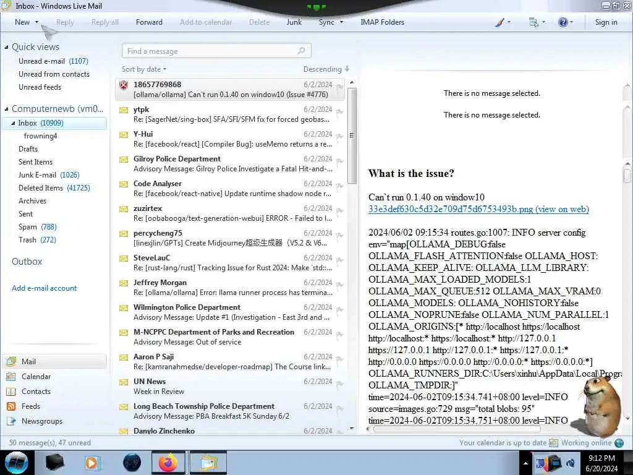Select Unread from contacts
This screenshot has height=475, width=633.
click(x=54, y=74)
